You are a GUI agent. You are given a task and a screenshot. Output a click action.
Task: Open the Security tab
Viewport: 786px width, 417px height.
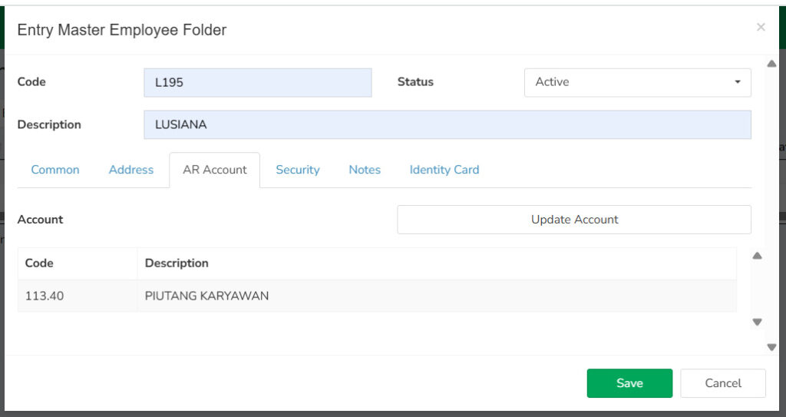coord(298,170)
